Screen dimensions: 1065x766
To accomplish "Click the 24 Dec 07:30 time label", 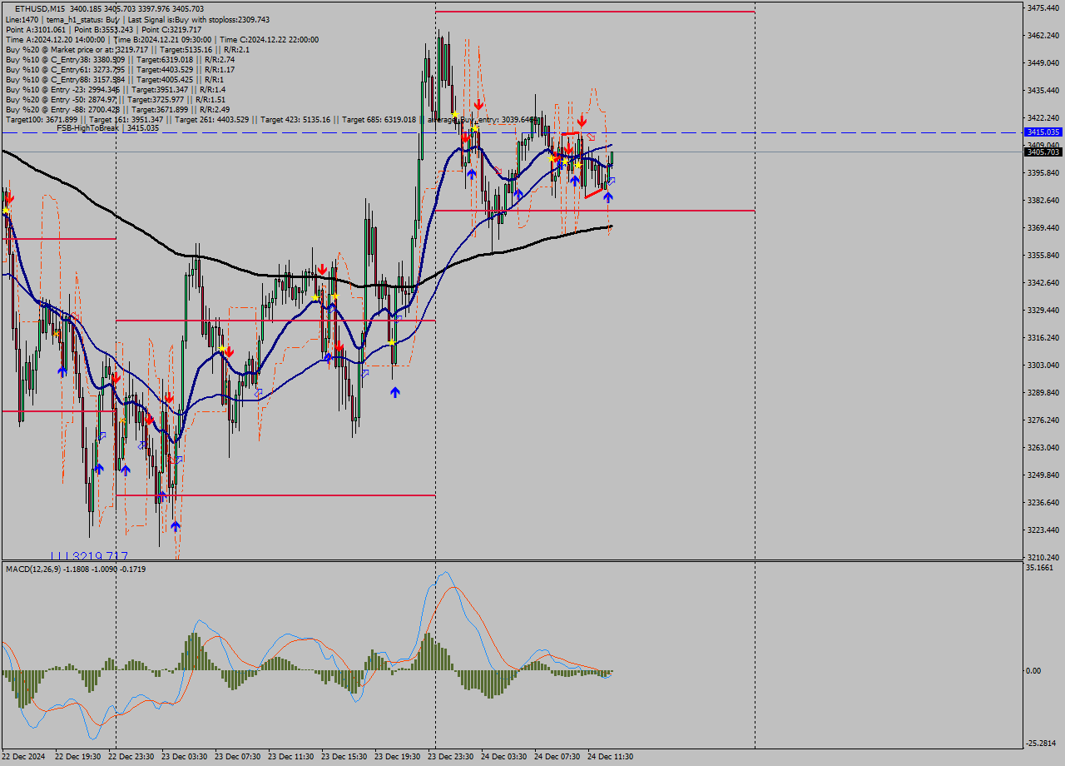I will pos(557,757).
